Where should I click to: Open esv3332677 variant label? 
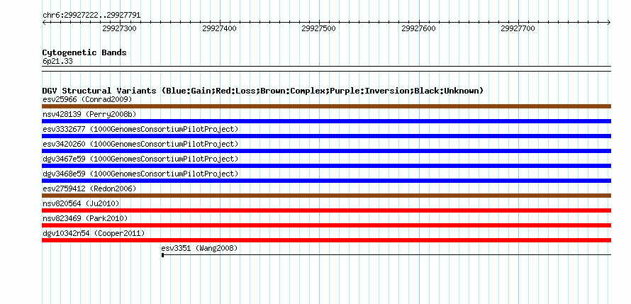tap(140, 129)
